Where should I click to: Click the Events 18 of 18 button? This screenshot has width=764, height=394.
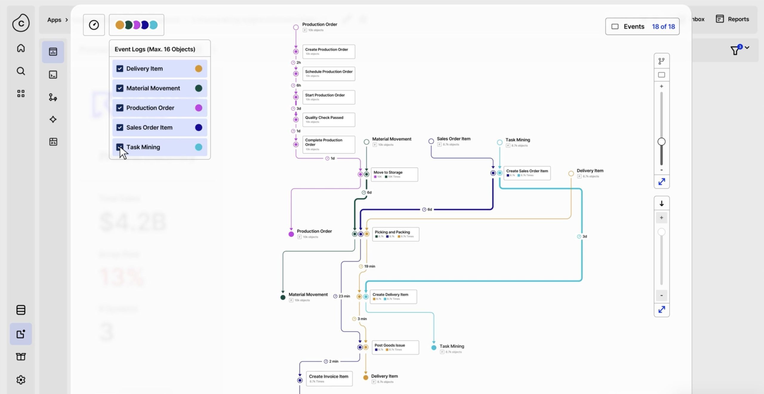pos(642,27)
